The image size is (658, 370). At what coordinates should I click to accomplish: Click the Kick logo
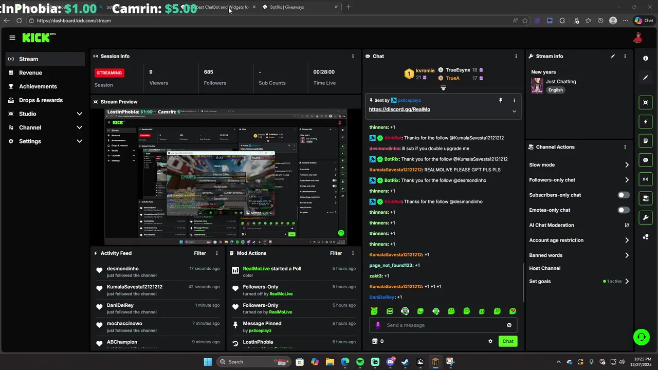tap(39, 38)
